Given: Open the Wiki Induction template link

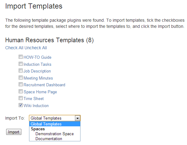Looking at the screenshot, I should tap(36, 106).
